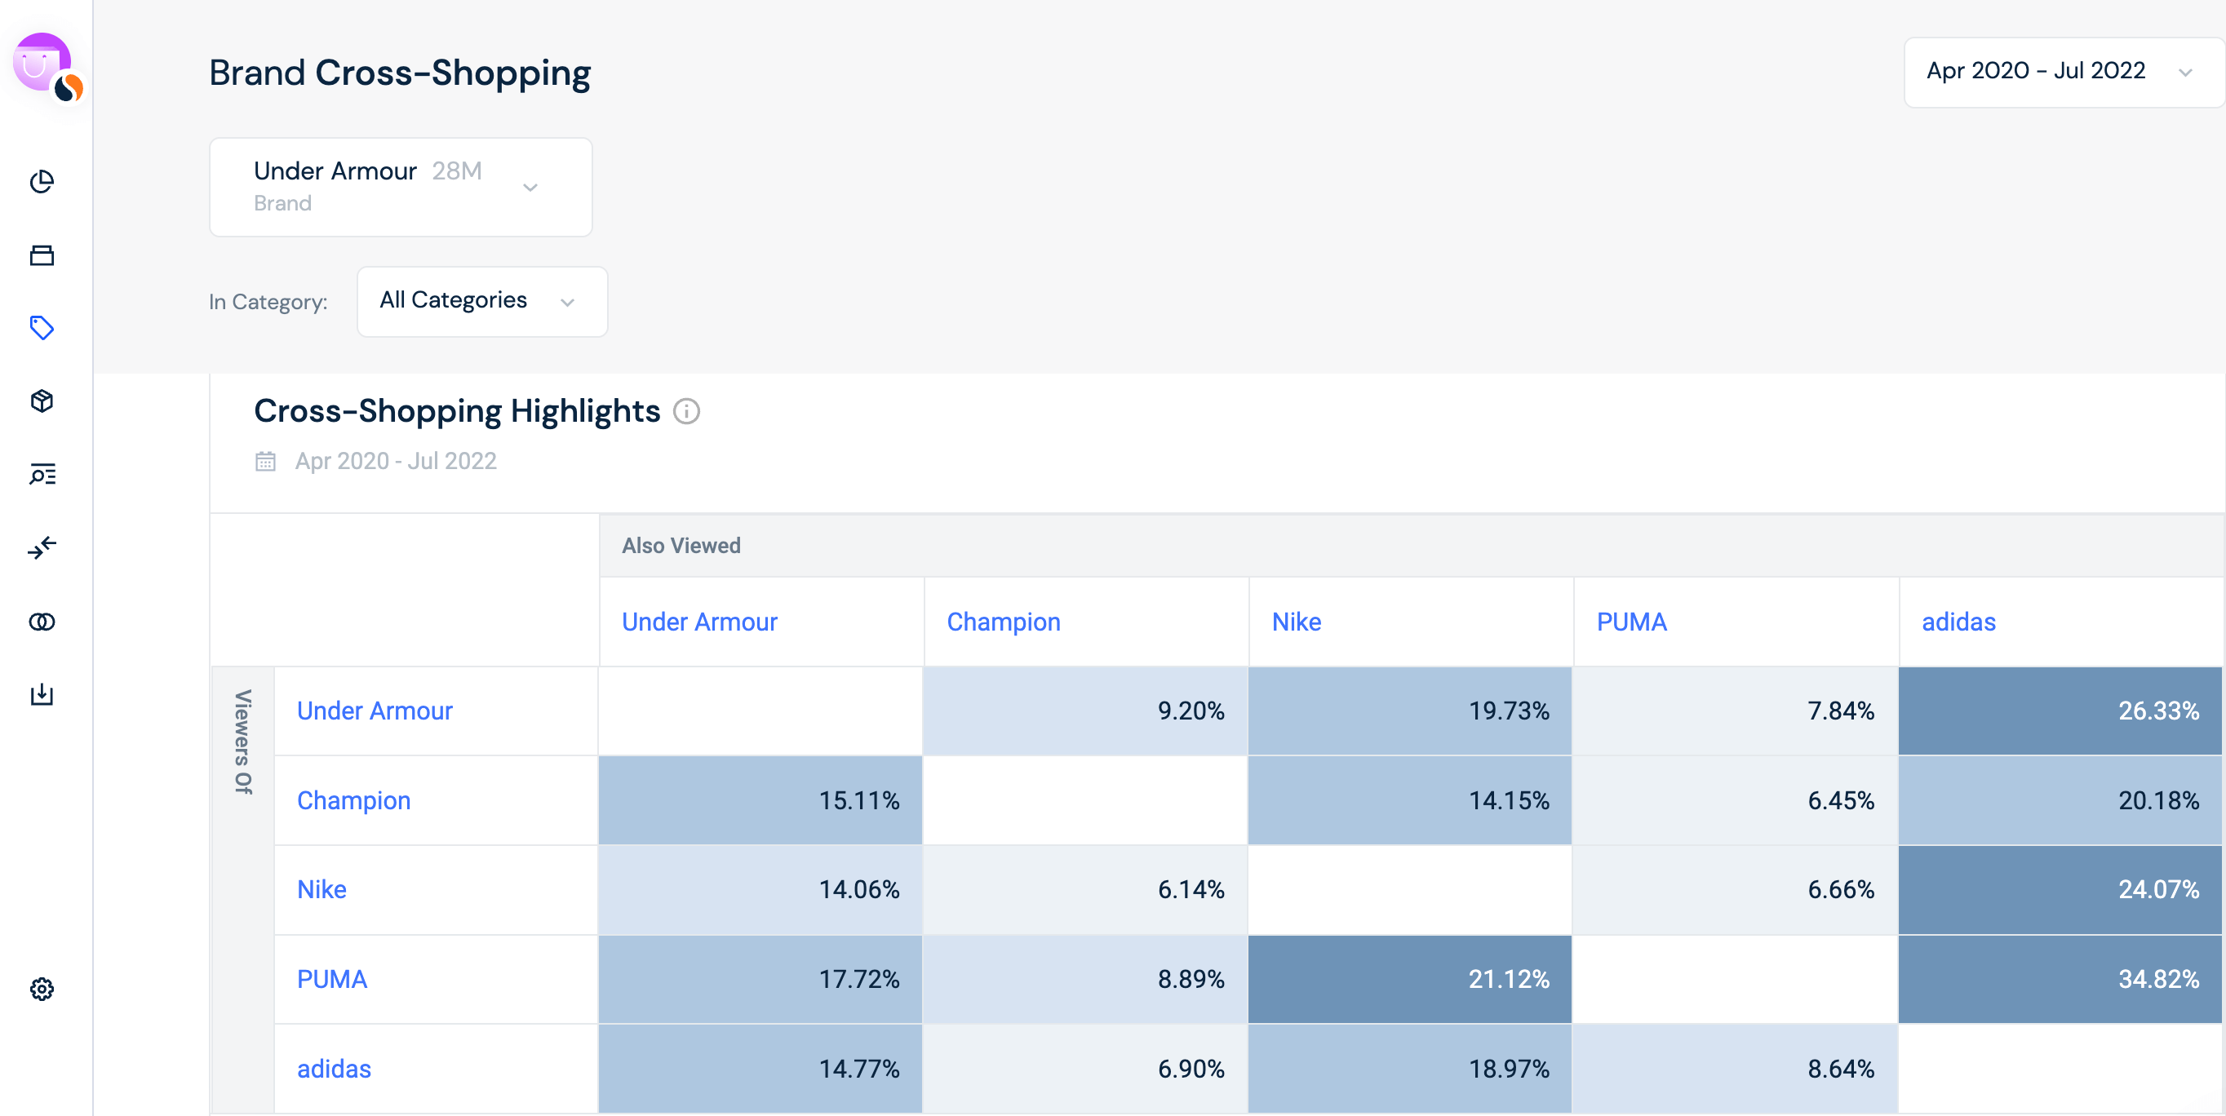Image resolution: width=2226 pixels, height=1116 pixels.
Task: Click the overlap/Venn diagram icon in sidebar
Action: 42,621
